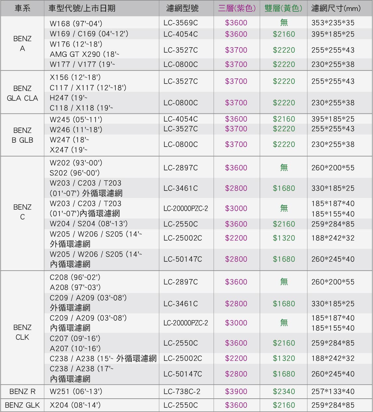Image resolution: width=373 pixels, height=412 pixels.
Task: Select LC-25002C in BENZ C section
Action: (183, 238)
